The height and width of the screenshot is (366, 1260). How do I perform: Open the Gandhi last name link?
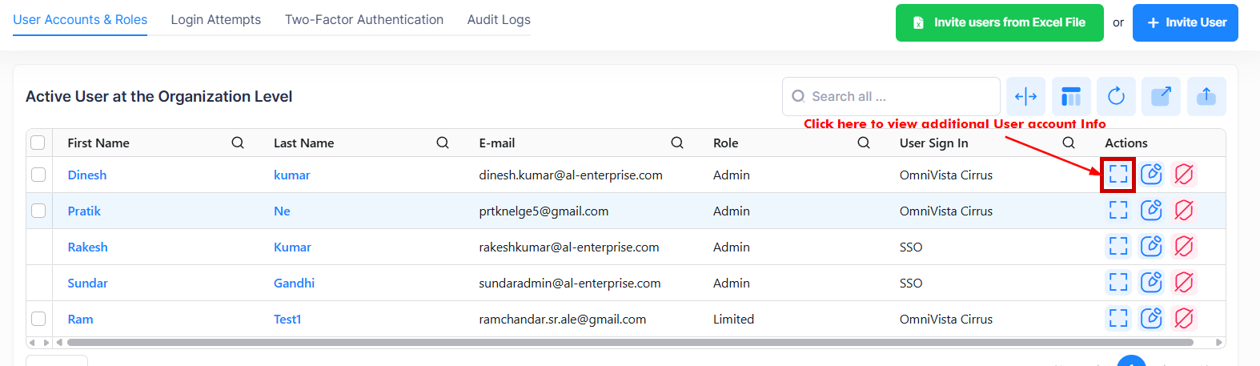pyautogui.click(x=294, y=283)
